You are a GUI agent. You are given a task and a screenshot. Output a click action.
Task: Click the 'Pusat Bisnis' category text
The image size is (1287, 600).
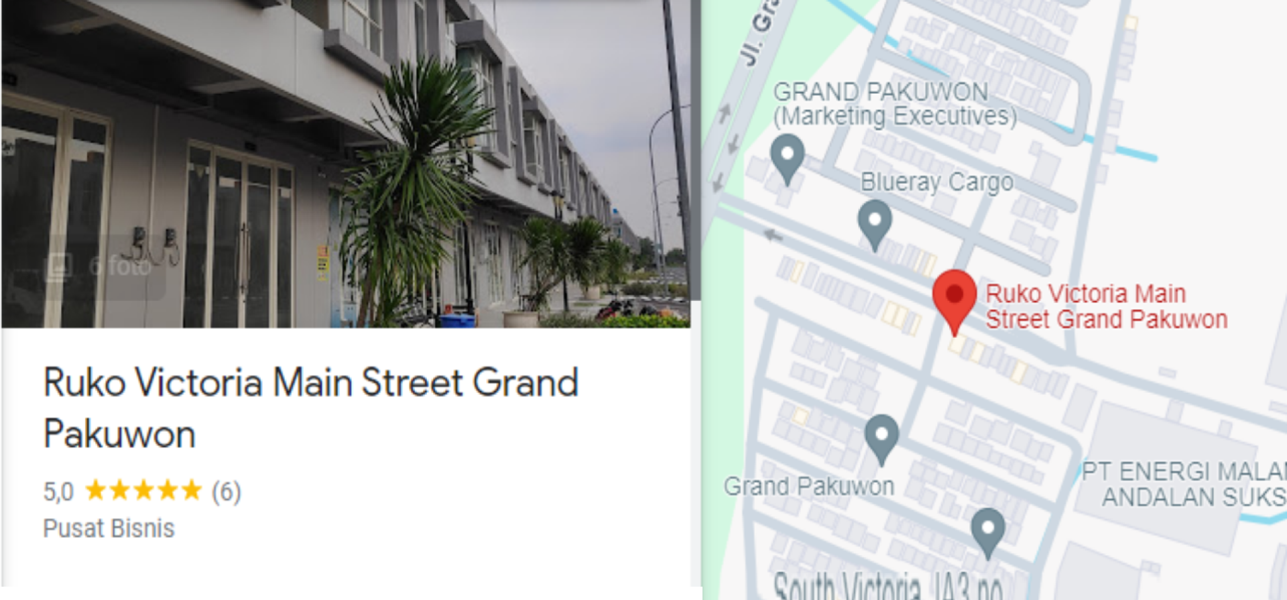tap(109, 528)
